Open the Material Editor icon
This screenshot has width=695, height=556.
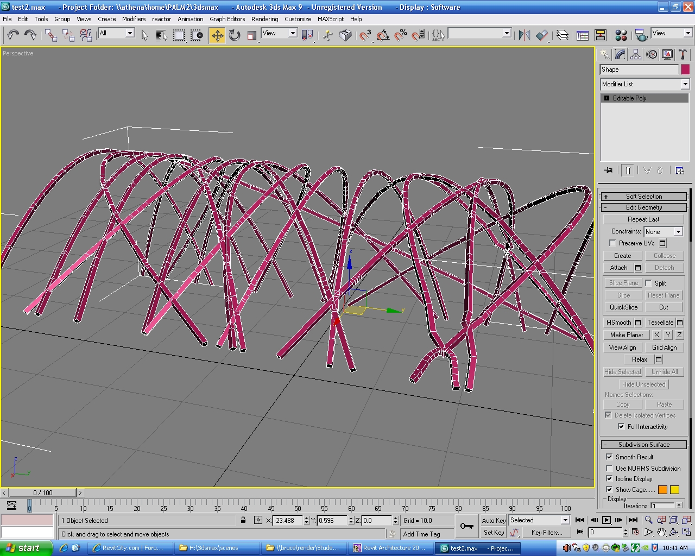621,36
